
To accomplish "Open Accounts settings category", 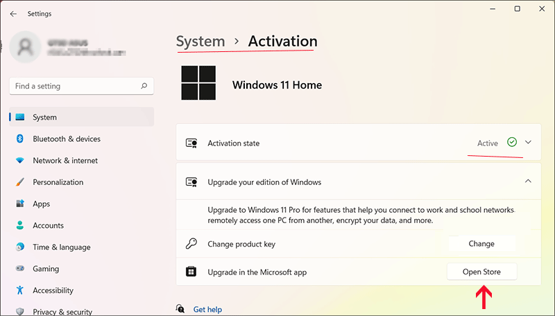I will 82,225.
